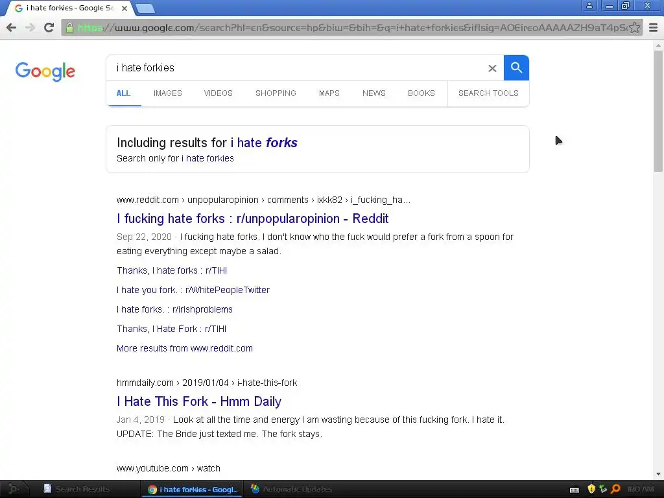Open 'I fucking hate forks' Reddit result

tap(252, 219)
